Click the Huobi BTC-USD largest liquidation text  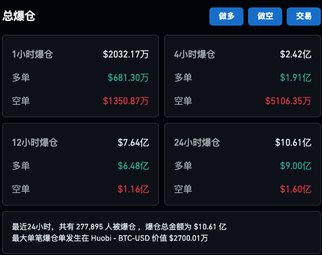tap(110, 238)
